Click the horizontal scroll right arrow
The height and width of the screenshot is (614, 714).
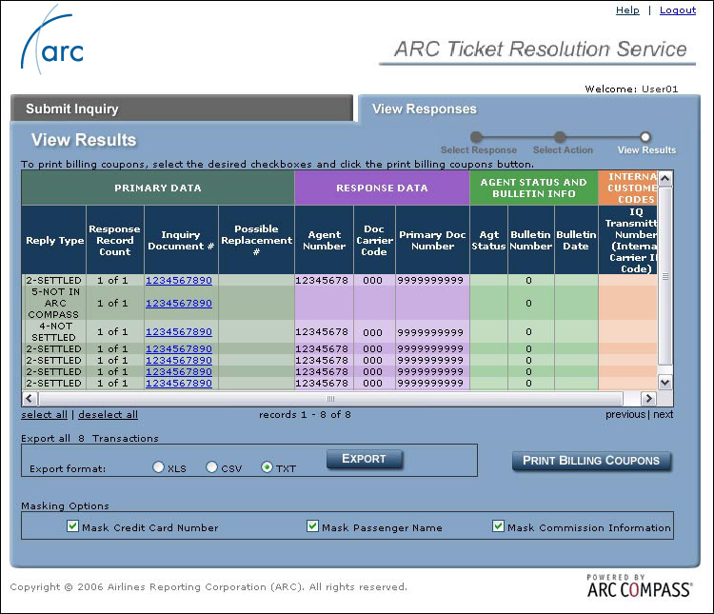(648, 399)
